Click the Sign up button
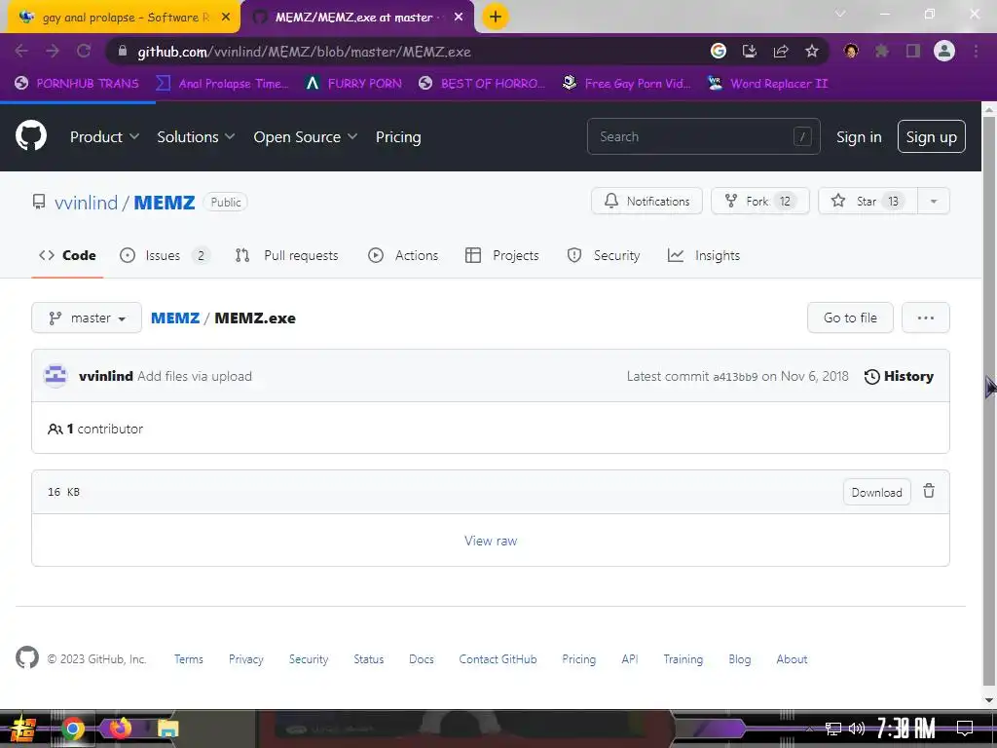 coord(931,136)
